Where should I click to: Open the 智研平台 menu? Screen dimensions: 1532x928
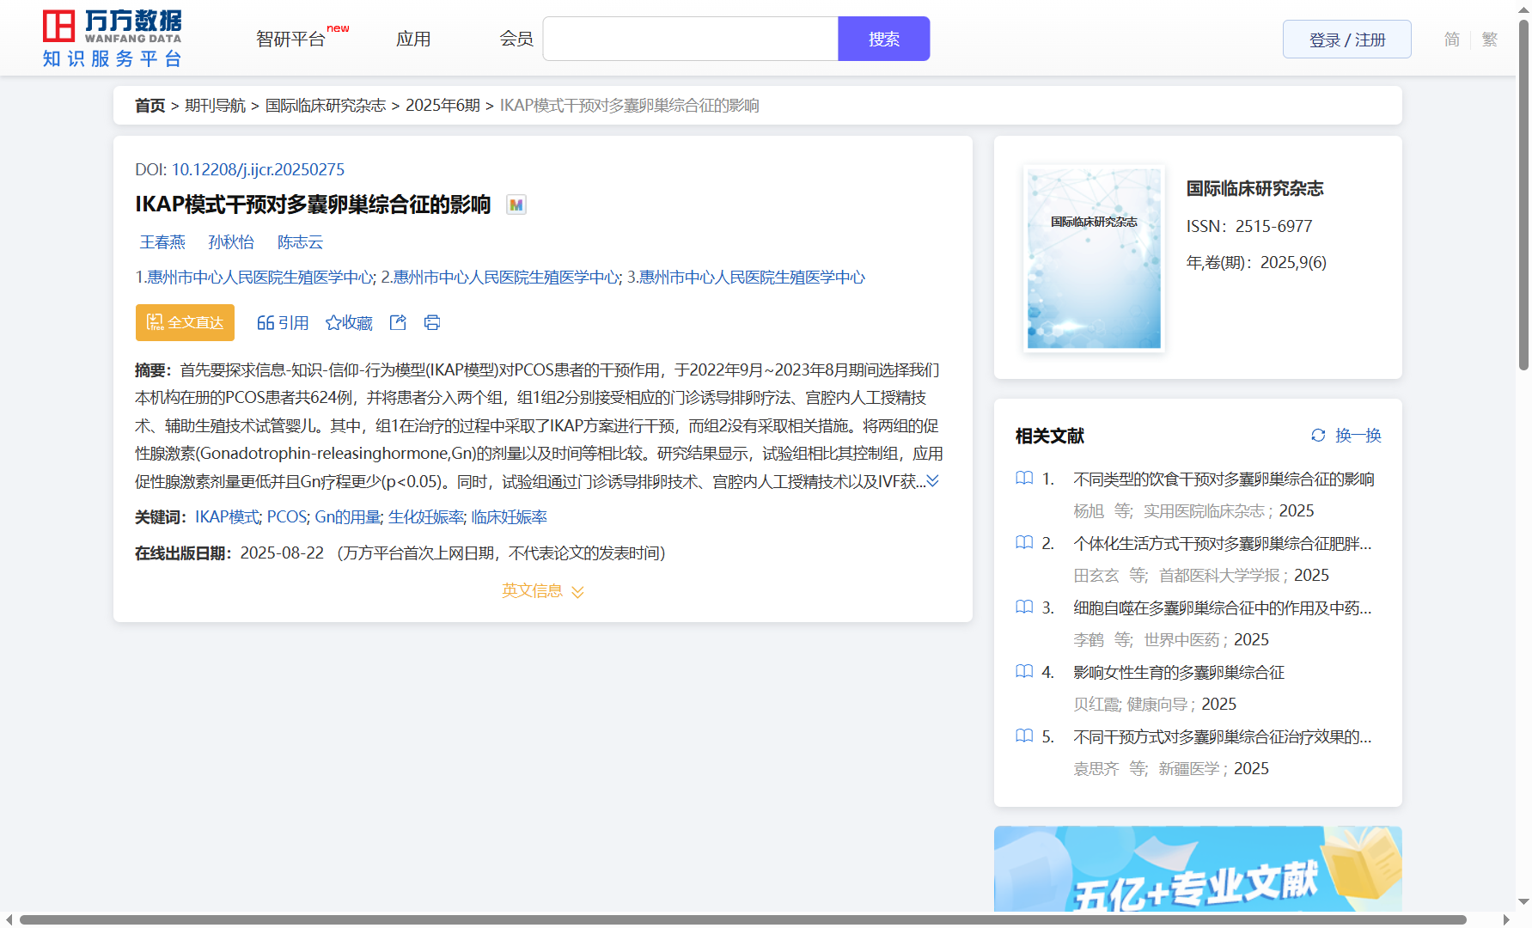click(291, 40)
